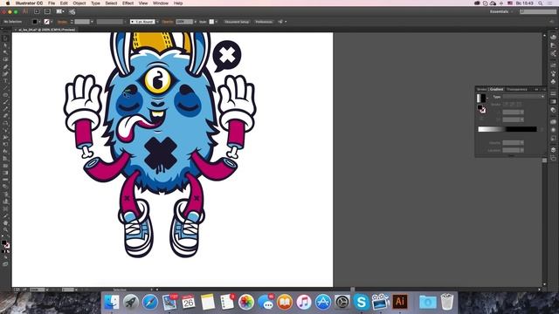Click the Preferences button

[264, 22]
